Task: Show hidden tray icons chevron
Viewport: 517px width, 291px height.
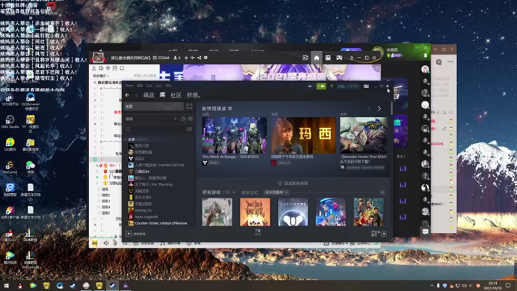Action: pos(432,285)
